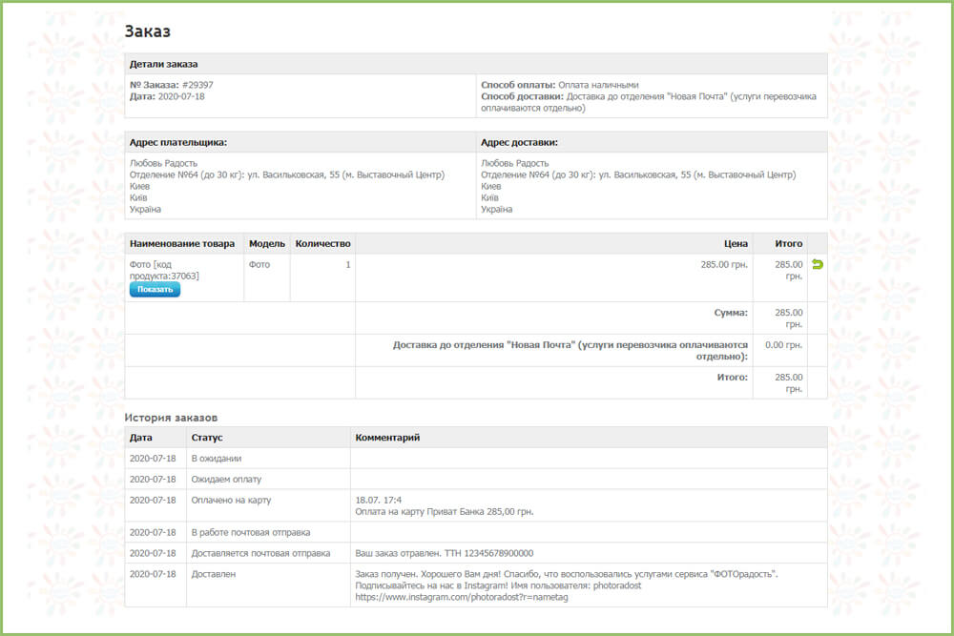Click the order date under Детали заказа
Image resolution: width=954 pixels, height=636 pixels.
pyautogui.click(x=179, y=96)
